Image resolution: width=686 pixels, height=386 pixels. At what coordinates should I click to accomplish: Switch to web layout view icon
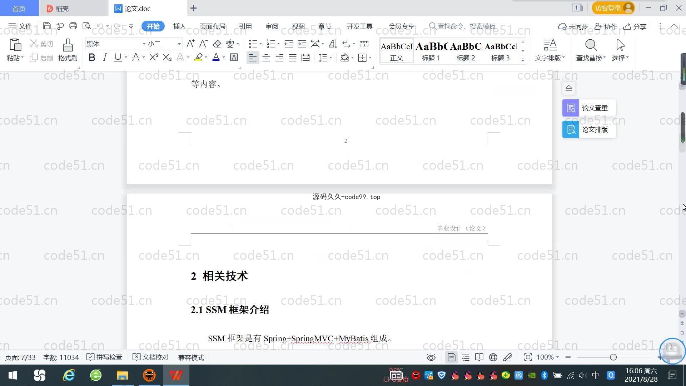coord(493,357)
